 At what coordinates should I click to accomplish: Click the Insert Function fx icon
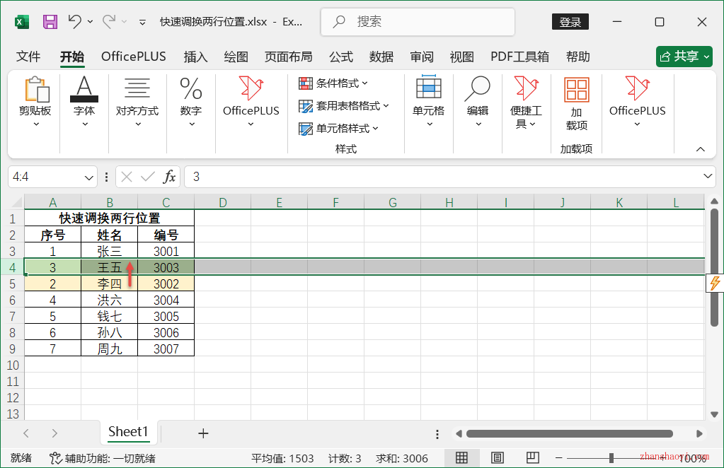coord(169,177)
